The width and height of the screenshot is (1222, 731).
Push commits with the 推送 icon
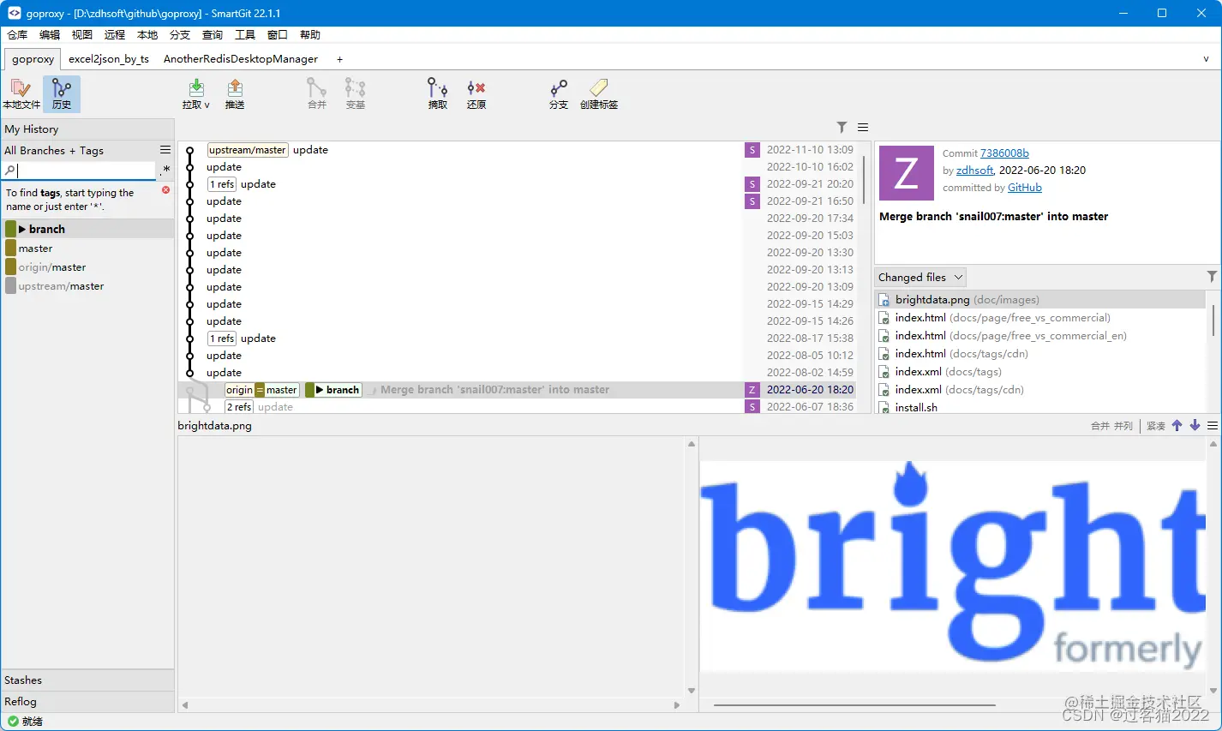click(x=235, y=88)
